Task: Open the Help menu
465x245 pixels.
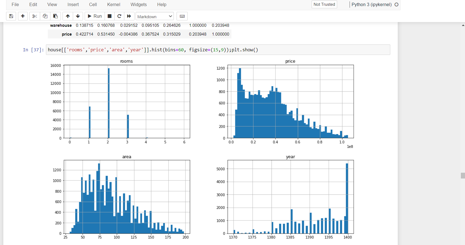Action: (x=162, y=4)
